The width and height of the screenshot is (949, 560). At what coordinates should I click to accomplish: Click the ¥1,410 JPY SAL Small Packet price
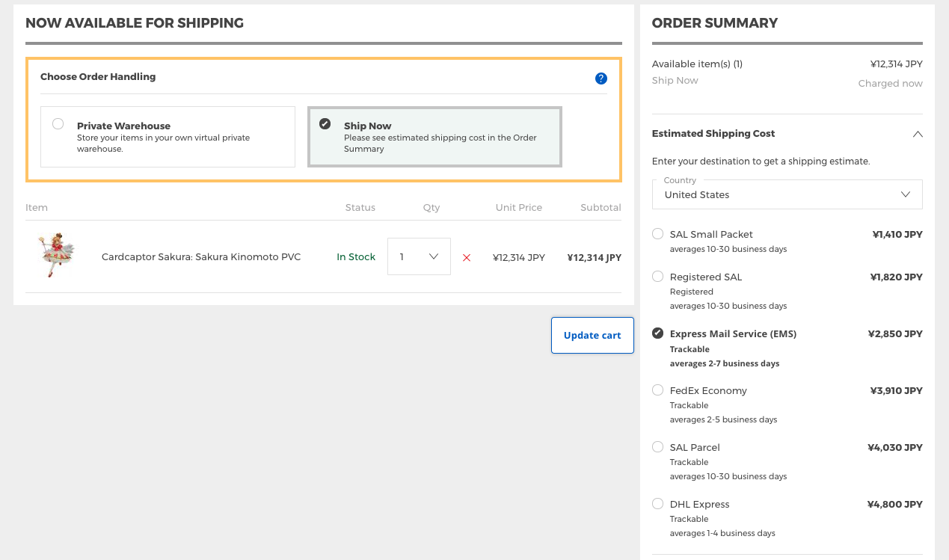click(x=897, y=235)
